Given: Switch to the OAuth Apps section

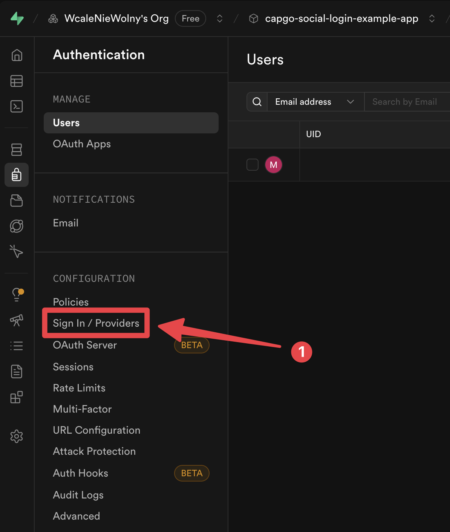Looking at the screenshot, I should (82, 144).
